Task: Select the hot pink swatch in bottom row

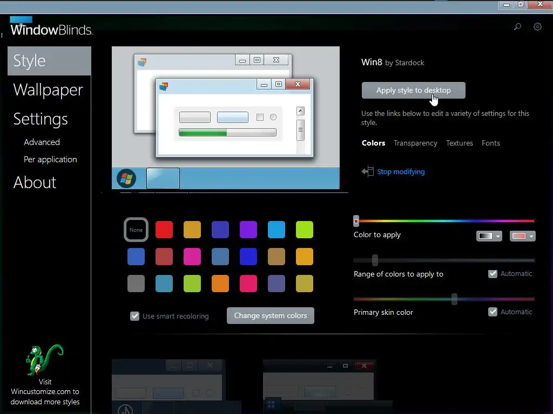Action: 248,284
